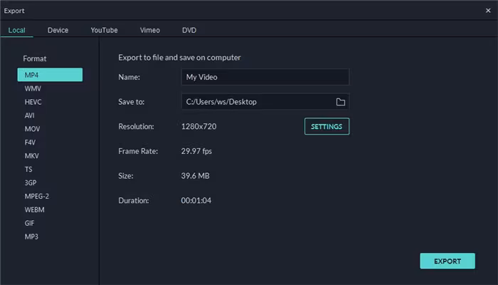Select the Local tab
Screen dimensions: 498x285
(x=17, y=30)
